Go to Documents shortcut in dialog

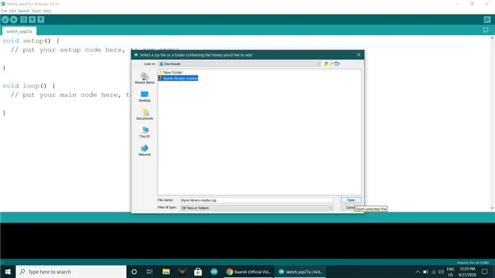click(x=145, y=114)
